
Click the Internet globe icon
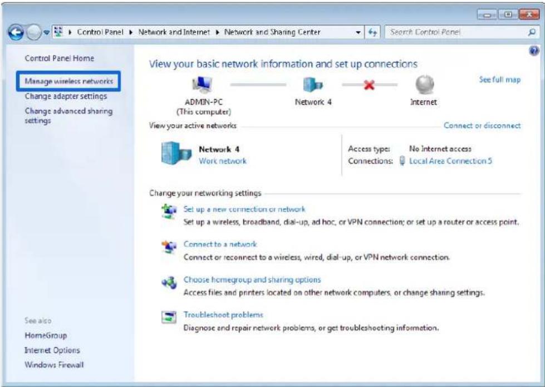pos(425,85)
